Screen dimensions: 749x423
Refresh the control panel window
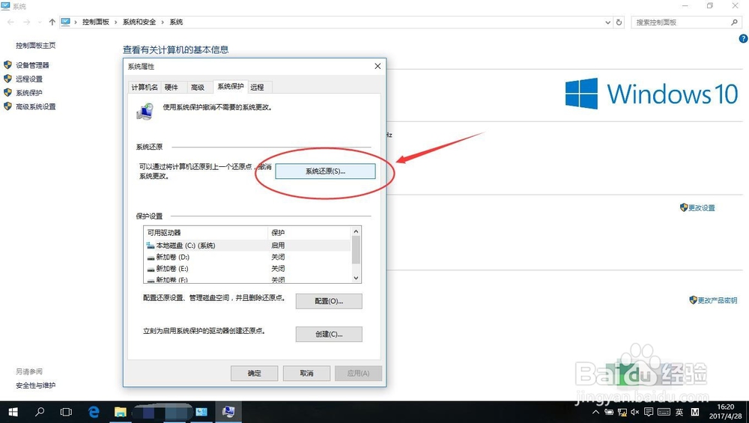(x=619, y=22)
